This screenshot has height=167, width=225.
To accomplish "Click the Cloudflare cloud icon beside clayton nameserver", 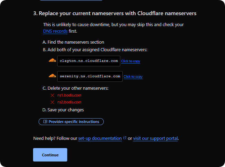I will [52, 60].
